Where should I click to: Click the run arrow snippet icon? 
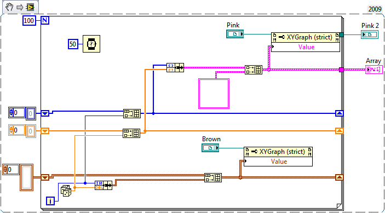[20, 8]
